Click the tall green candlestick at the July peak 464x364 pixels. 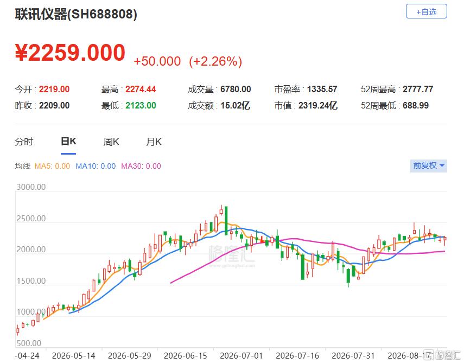[226, 221]
